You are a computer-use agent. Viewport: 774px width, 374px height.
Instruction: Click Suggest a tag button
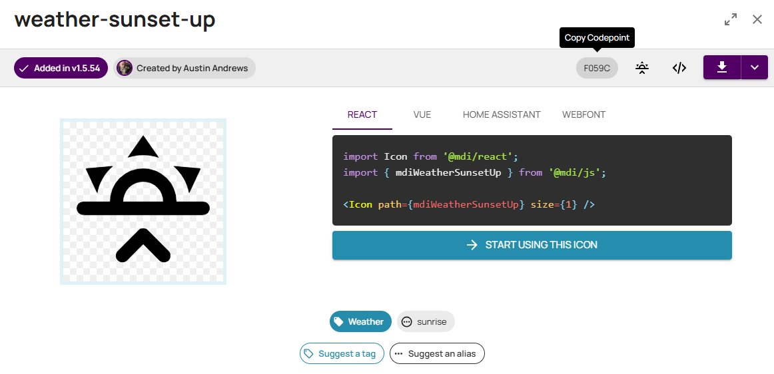tap(342, 353)
